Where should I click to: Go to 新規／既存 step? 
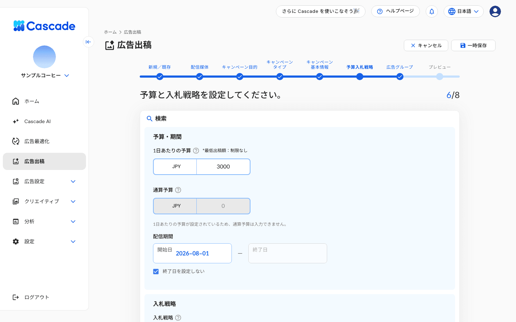point(160,77)
